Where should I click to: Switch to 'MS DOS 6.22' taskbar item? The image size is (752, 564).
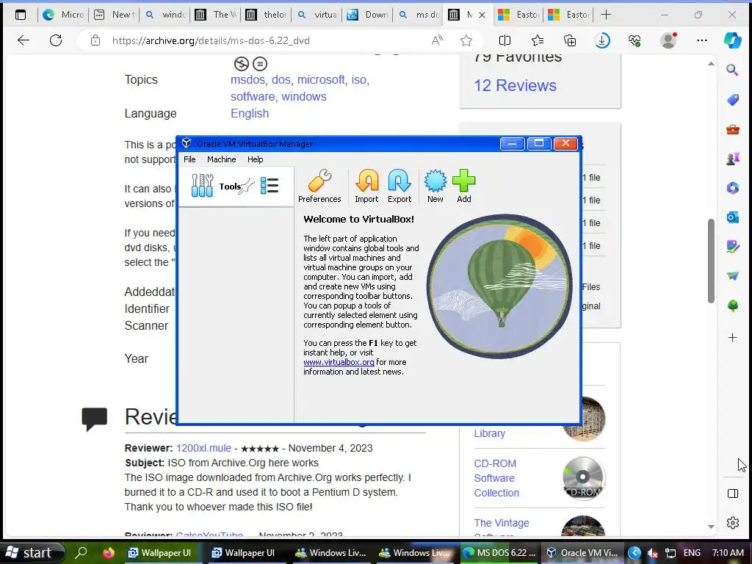tap(499, 552)
